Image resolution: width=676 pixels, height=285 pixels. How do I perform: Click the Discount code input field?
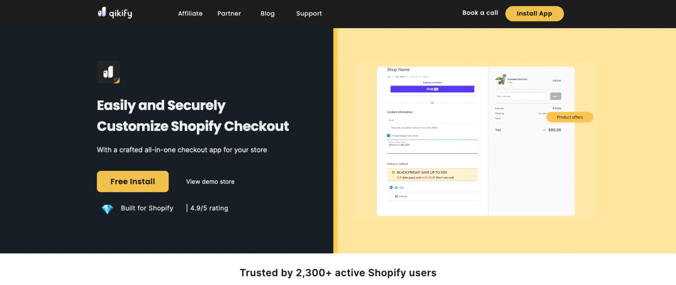coord(521,96)
